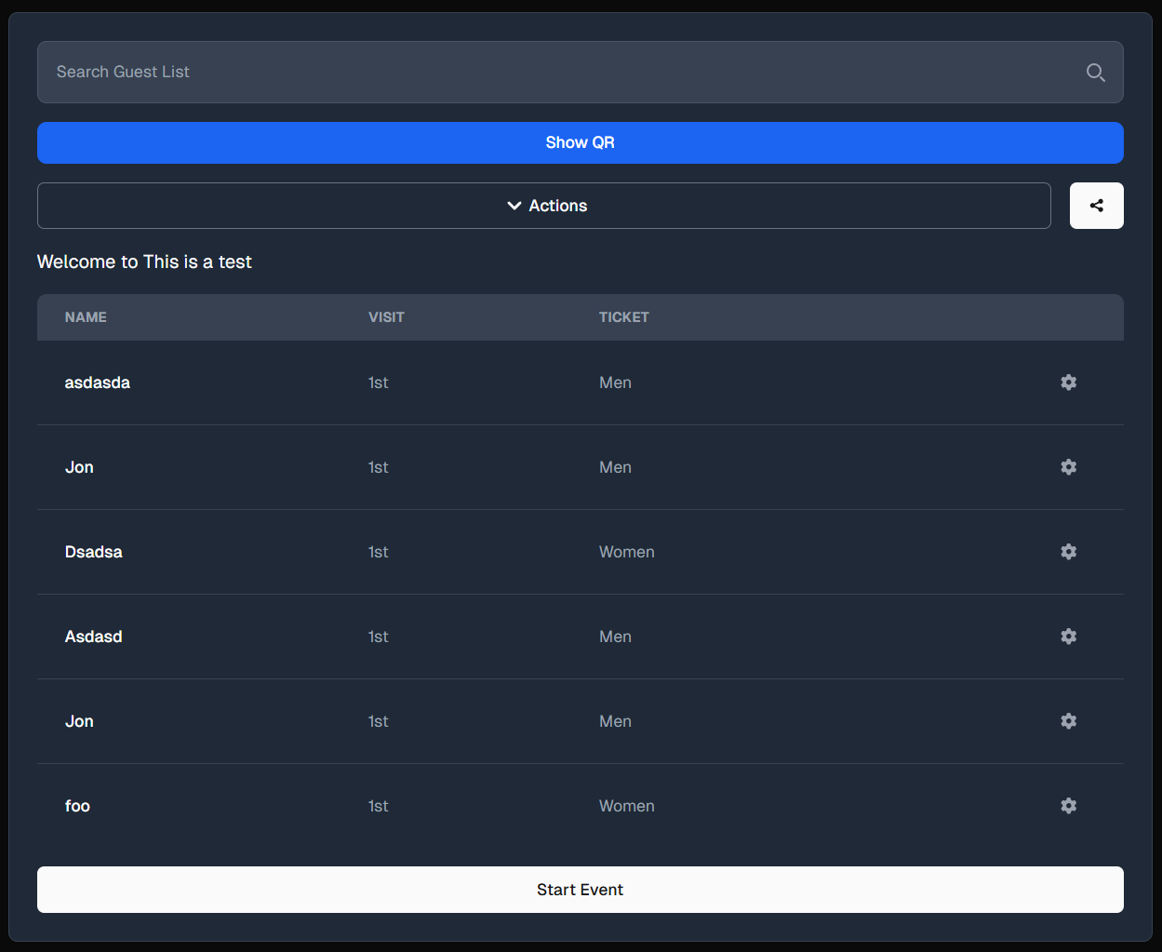Expand the Actions dropdown

[x=544, y=206]
